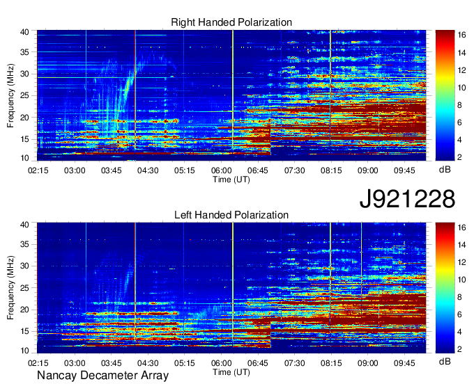
Task: Click the Right Handed Polarization title
Action: pos(231,22)
